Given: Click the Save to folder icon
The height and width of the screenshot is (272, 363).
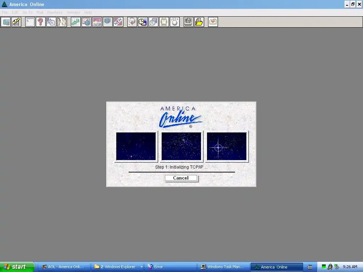Looking at the screenshot, I should [199, 22].
